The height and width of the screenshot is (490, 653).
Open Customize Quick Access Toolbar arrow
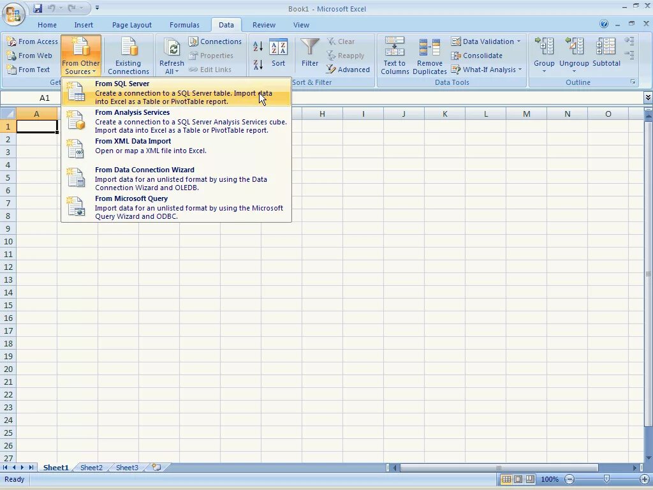pos(97,8)
